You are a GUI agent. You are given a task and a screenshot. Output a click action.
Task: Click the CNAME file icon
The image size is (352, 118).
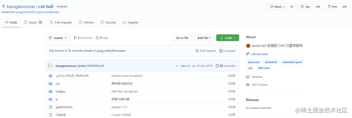pyautogui.click(x=51, y=115)
